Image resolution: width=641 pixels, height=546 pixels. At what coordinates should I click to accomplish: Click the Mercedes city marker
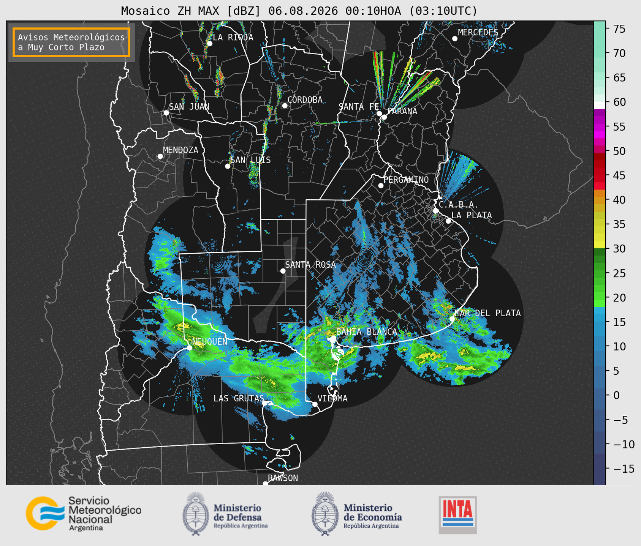454,39
